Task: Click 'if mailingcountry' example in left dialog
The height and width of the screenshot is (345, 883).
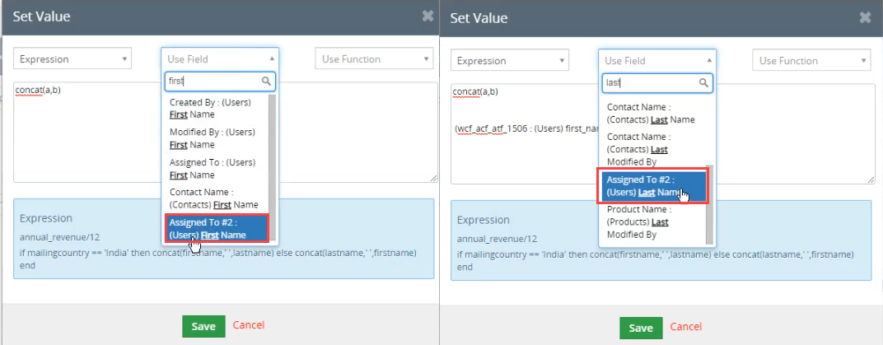Action: (218, 259)
